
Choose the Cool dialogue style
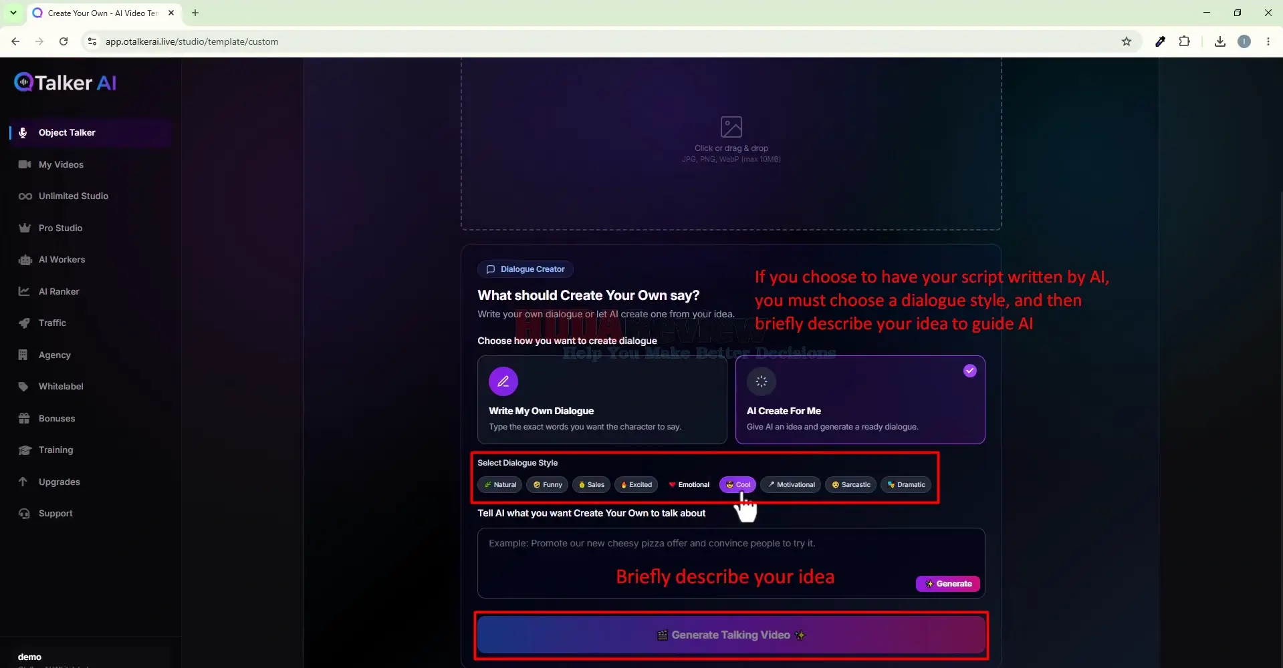click(x=737, y=485)
